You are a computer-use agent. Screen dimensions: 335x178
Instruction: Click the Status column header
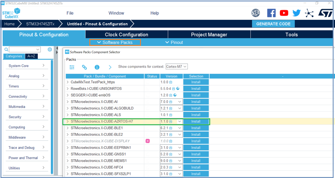[x=152, y=76]
